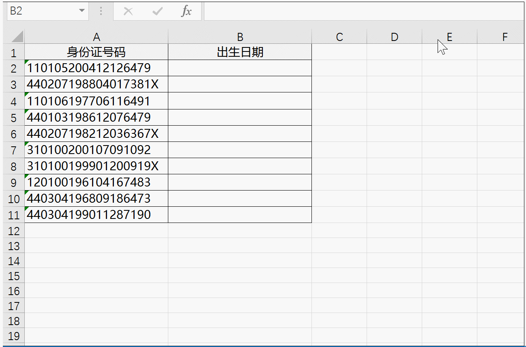
Task: Select column A header
Action: point(96,37)
